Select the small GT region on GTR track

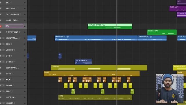pyautogui.click(x=60, y=56)
